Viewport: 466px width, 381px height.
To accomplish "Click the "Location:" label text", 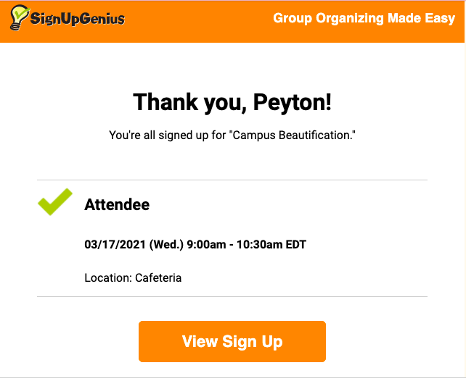I will [x=108, y=277].
